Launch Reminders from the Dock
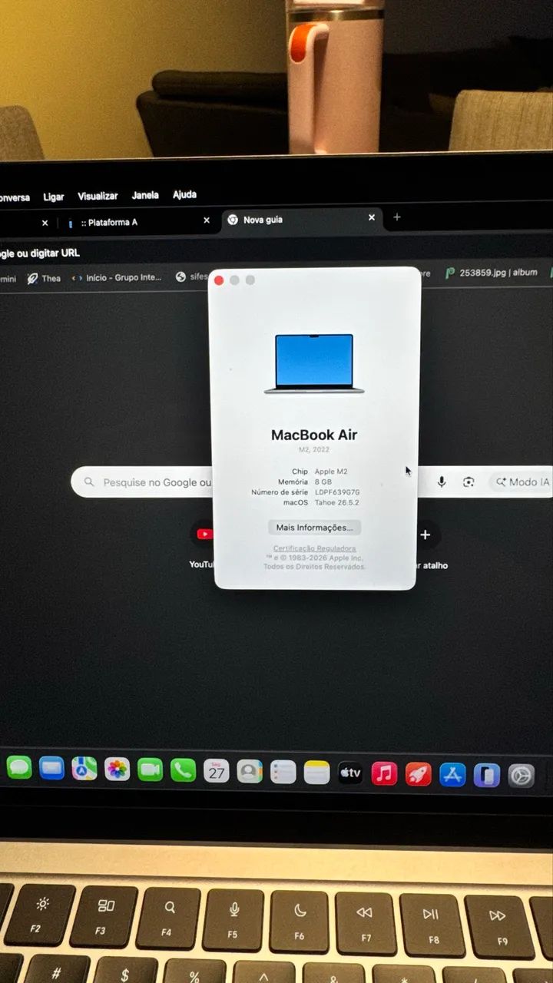The image size is (553, 983). pos(283,772)
